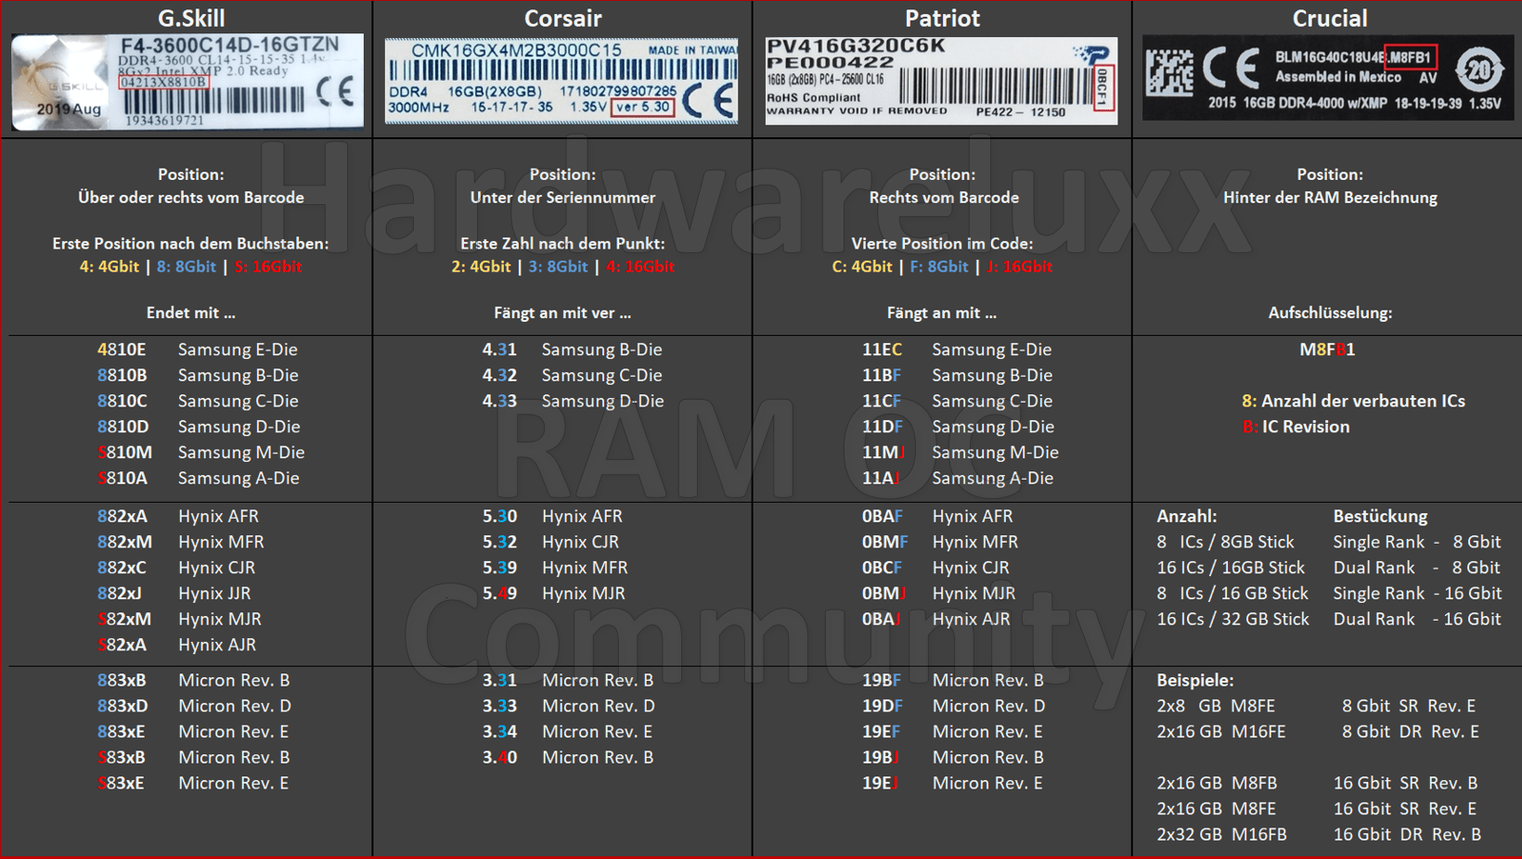Select '8: Anzahl der verbauten ICs'
Screen dimensions: 1522x859
coord(1353,401)
